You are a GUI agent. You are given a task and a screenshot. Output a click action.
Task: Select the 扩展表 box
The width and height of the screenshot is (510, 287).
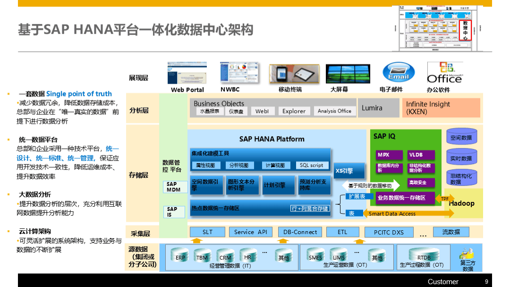359,196
